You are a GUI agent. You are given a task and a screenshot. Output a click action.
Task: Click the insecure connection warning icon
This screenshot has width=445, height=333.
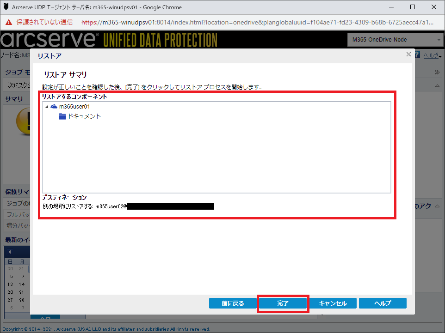click(9, 22)
